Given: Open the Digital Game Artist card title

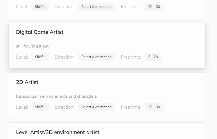Looking at the screenshot, I should (x=40, y=32).
